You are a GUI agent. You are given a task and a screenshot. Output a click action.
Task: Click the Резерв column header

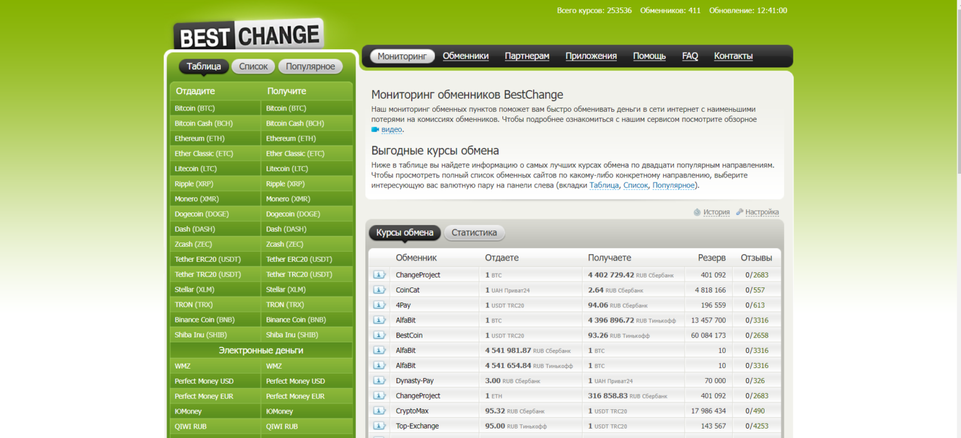point(712,257)
